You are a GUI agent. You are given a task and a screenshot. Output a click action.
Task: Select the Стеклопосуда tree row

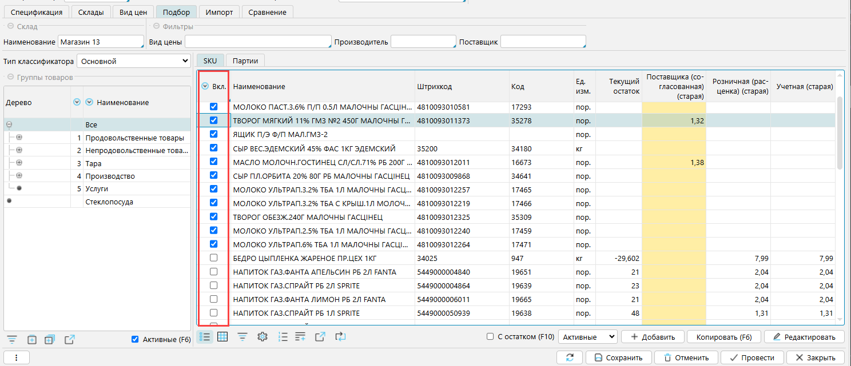pyautogui.click(x=97, y=201)
